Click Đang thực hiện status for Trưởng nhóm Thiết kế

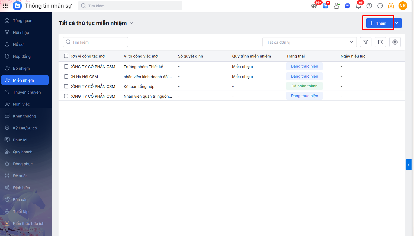pos(304,66)
